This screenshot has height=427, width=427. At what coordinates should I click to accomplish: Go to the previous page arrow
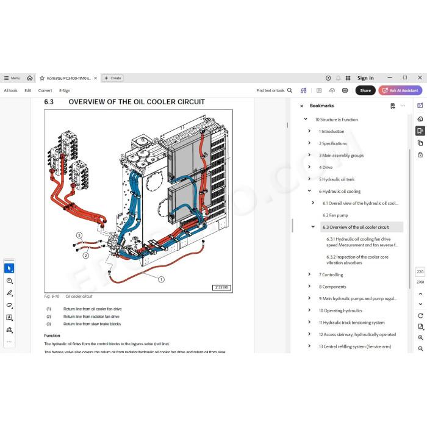coord(420,294)
